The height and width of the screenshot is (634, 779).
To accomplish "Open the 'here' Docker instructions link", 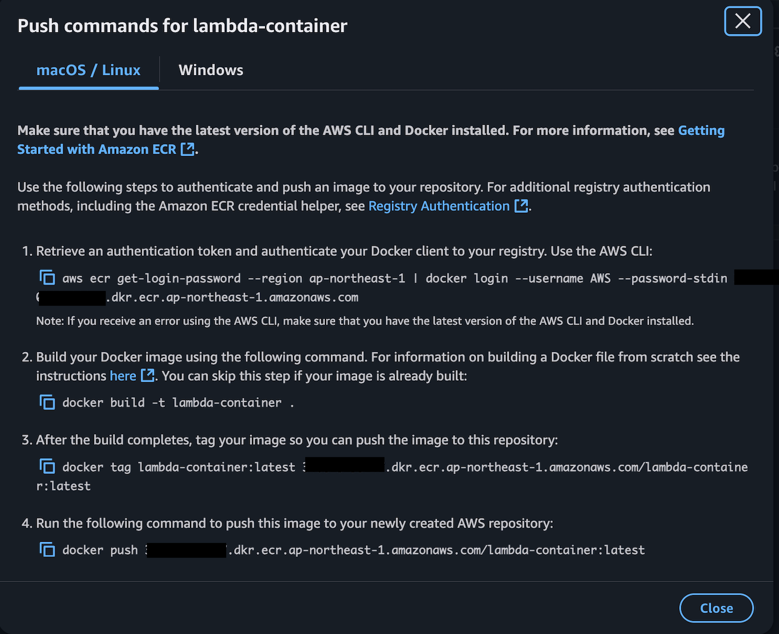I will point(122,375).
